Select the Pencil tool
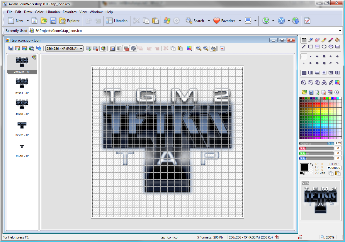The width and height of the screenshot is (345, 242). (324, 40)
